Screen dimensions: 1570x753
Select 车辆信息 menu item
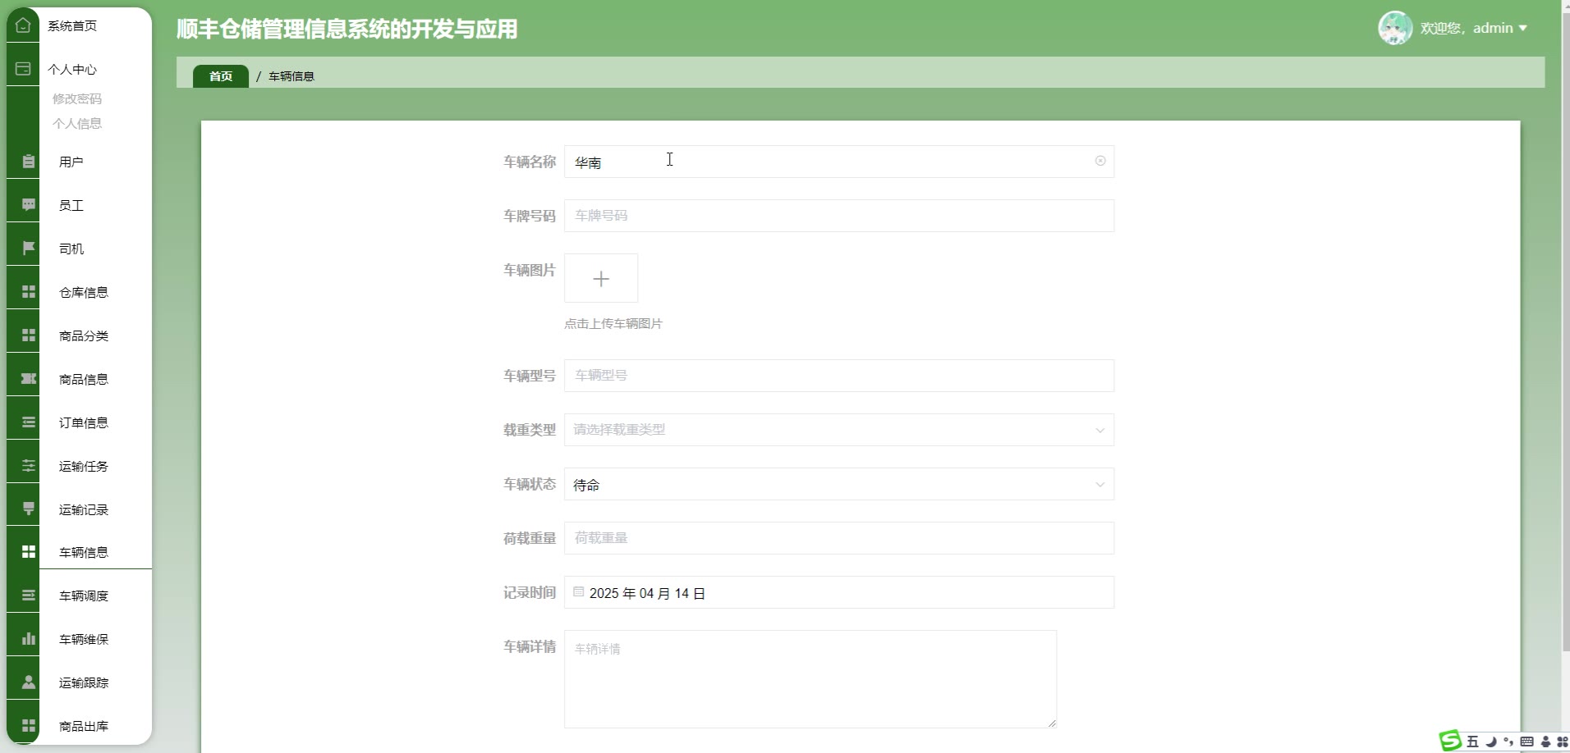pos(84,552)
